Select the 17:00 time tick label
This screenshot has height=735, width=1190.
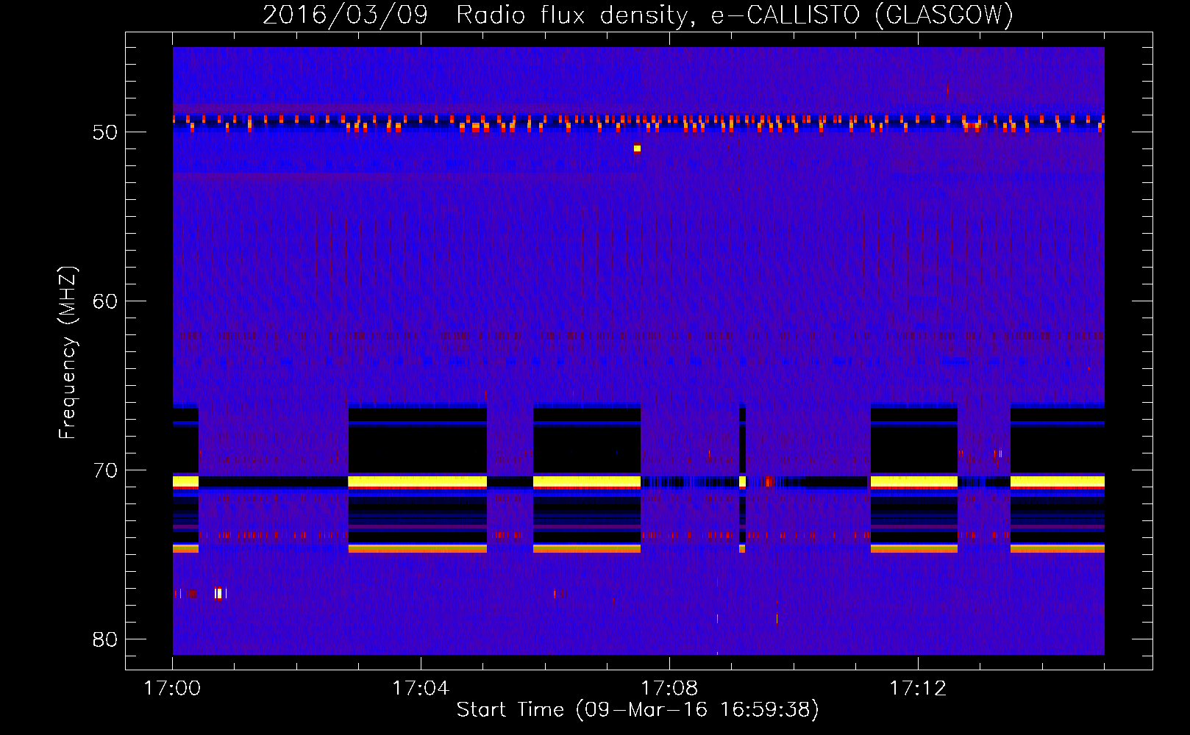(x=172, y=689)
